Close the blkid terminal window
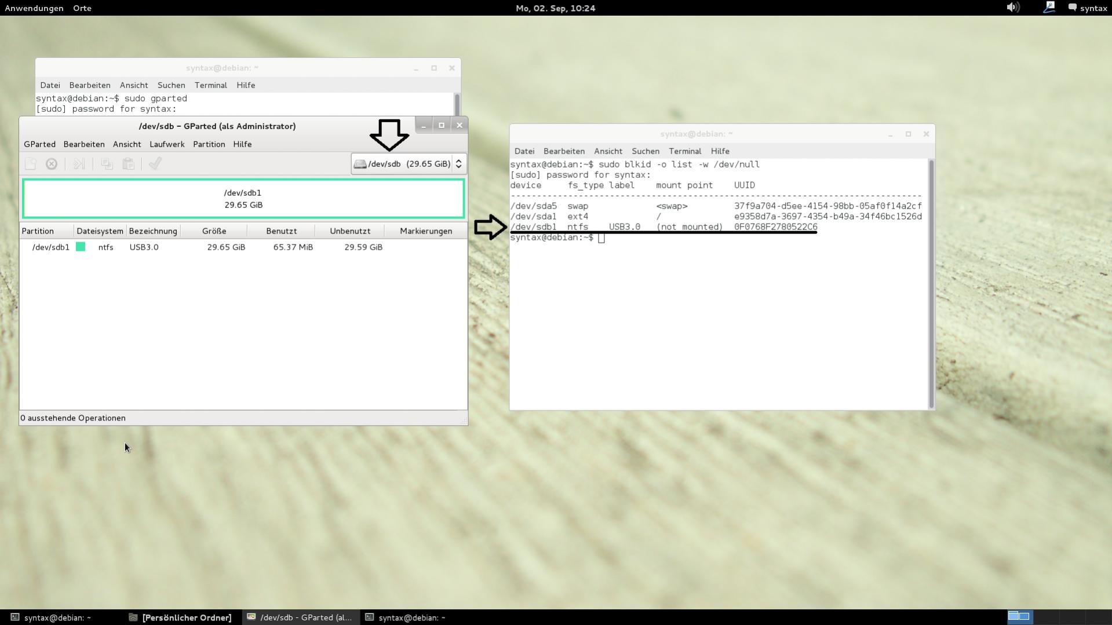This screenshot has width=1112, height=625. [x=926, y=134]
